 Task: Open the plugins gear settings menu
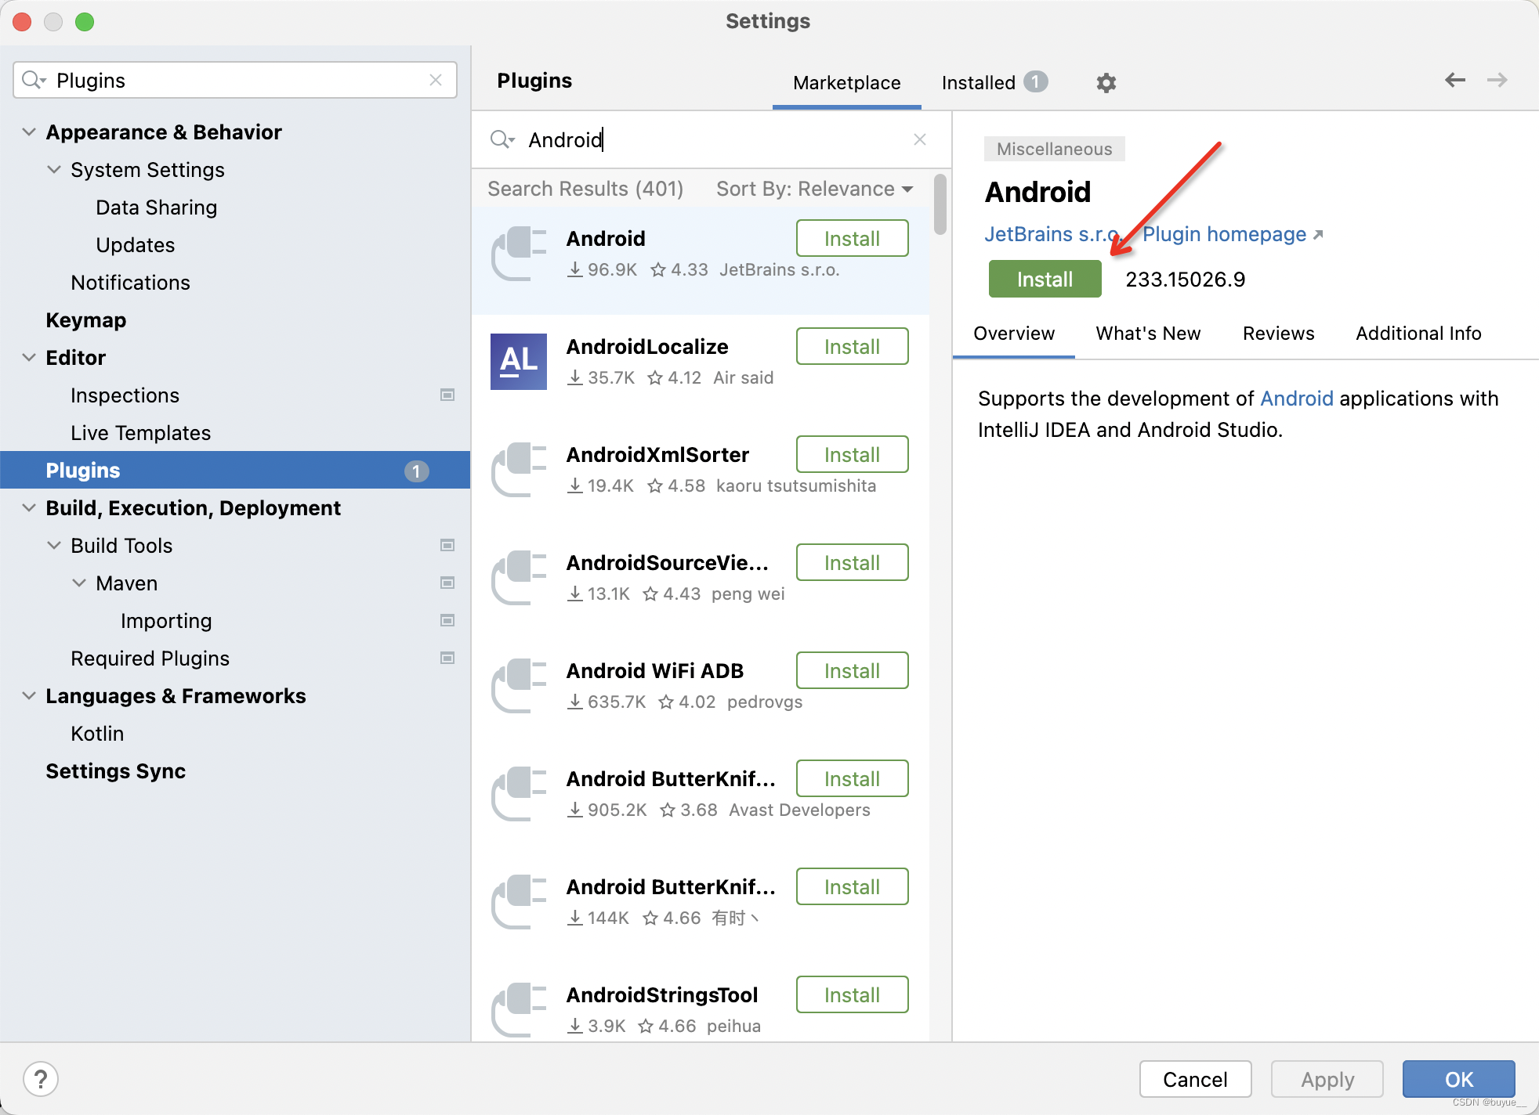(x=1106, y=82)
